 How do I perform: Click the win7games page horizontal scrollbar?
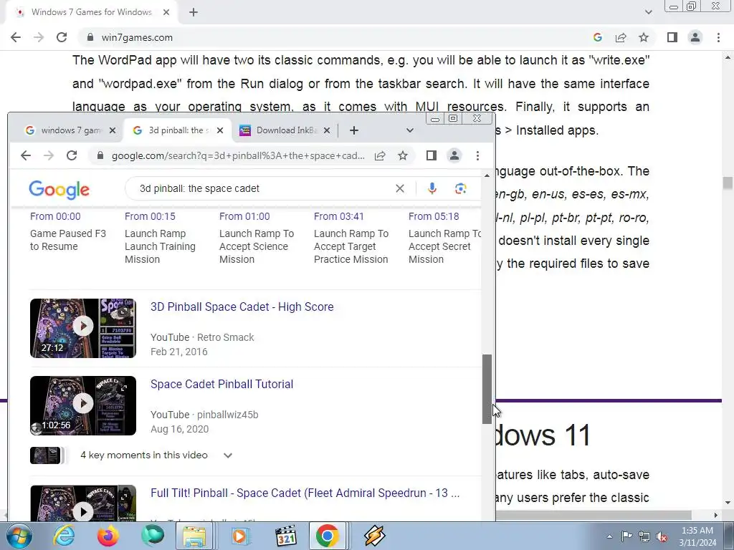coord(594,515)
